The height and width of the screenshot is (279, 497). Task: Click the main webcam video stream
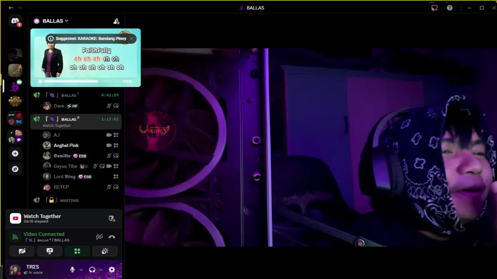(311, 147)
